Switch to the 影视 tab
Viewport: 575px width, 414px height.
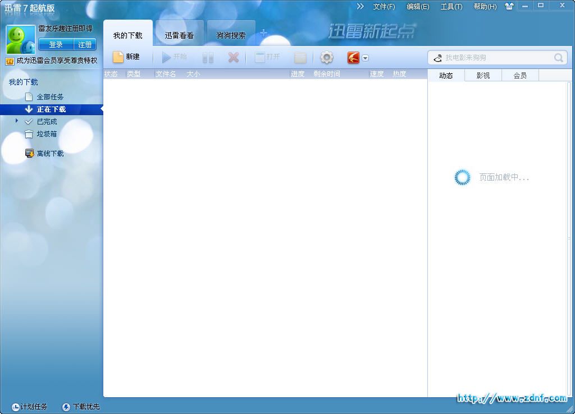483,76
